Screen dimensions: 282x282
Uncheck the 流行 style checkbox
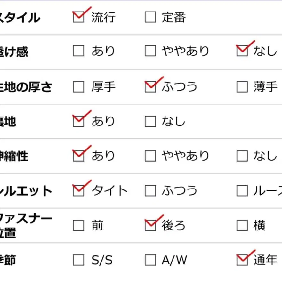[x=78, y=17]
